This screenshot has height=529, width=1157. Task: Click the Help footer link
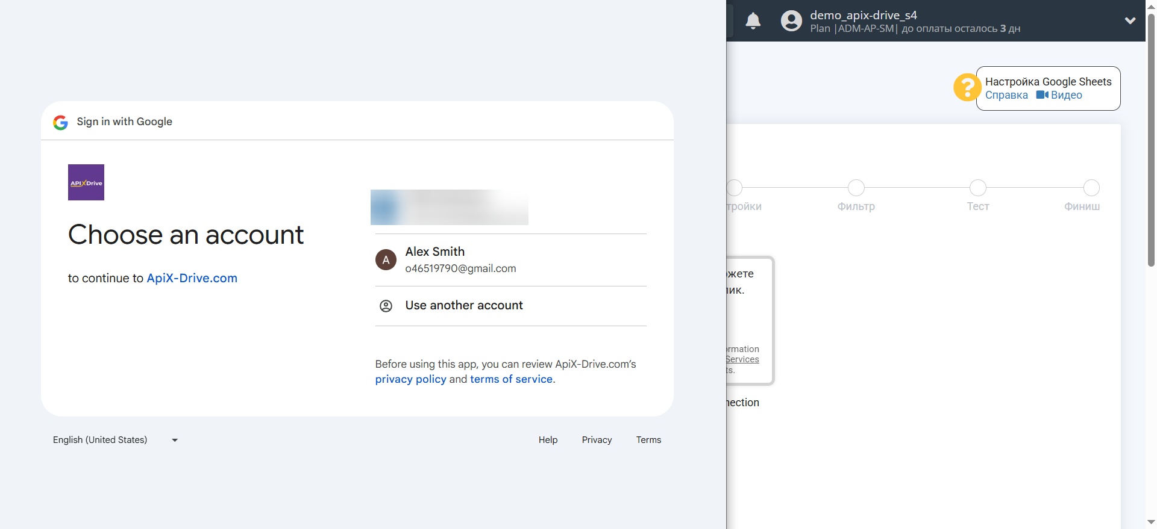tap(548, 440)
